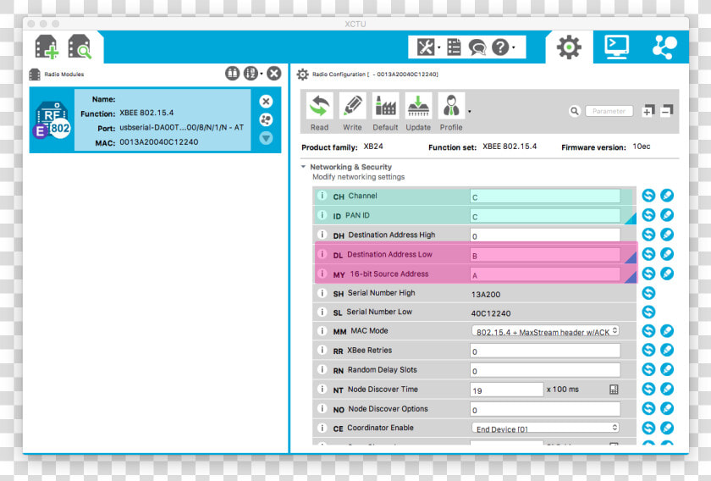Viewport: 711px width, 481px height.
Task: Edit the PAN ID value field
Action: tap(545, 216)
